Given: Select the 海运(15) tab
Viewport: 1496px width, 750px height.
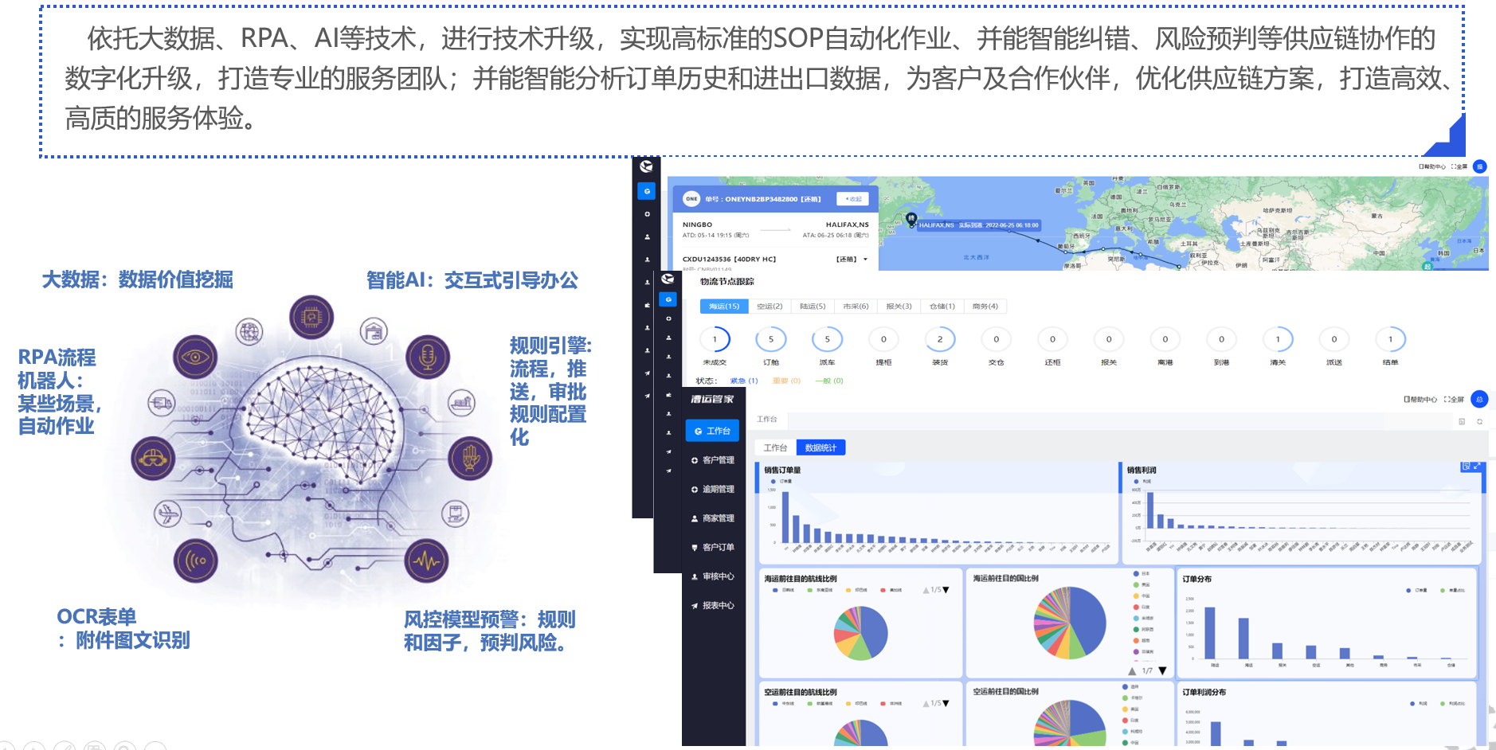Looking at the screenshot, I should [724, 307].
